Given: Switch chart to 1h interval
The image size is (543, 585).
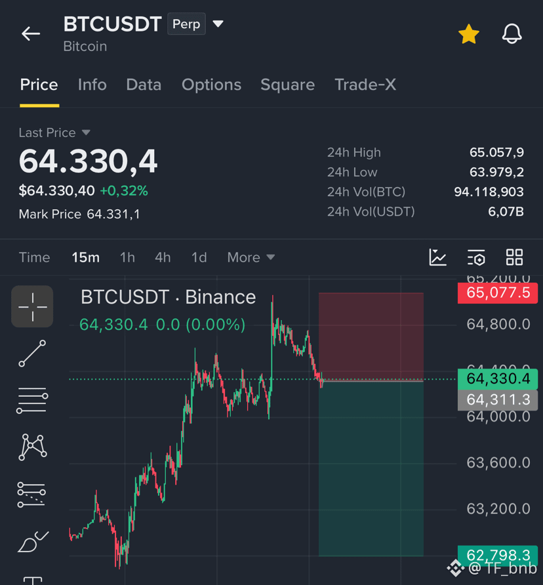Looking at the screenshot, I should (127, 258).
